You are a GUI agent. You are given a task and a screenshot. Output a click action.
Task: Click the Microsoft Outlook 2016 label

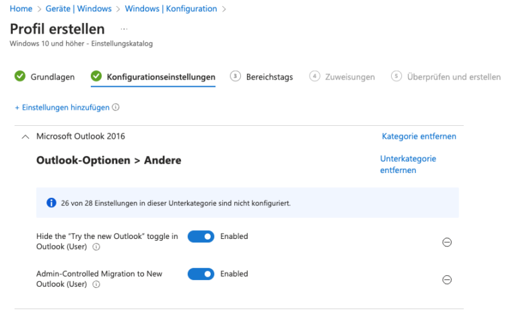(x=81, y=136)
